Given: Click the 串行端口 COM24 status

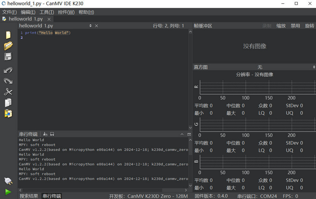Looking at the screenshot, I should pyautogui.click(x=257, y=196).
